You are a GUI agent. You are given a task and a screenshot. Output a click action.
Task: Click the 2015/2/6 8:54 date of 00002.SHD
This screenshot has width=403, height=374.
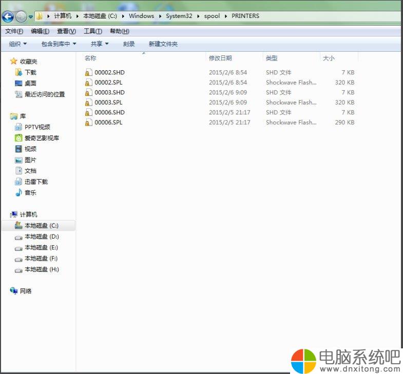click(228, 72)
